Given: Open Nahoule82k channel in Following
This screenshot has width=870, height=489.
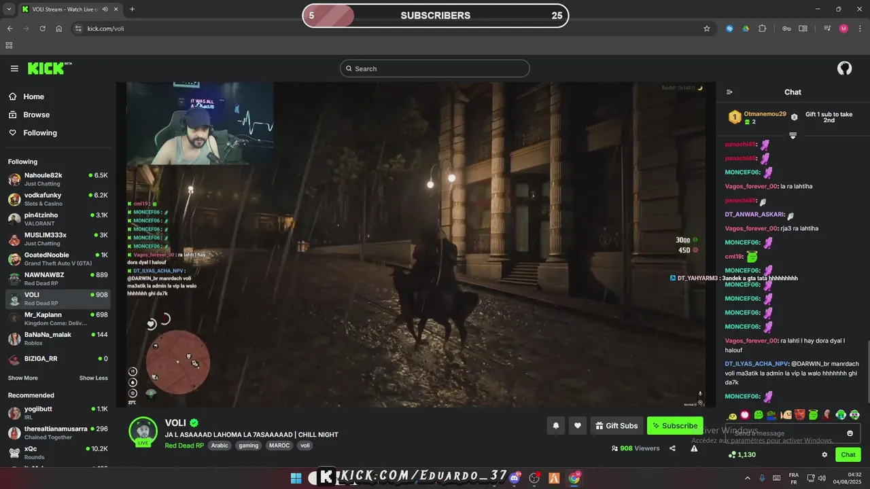Looking at the screenshot, I should [x=58, y=179].
